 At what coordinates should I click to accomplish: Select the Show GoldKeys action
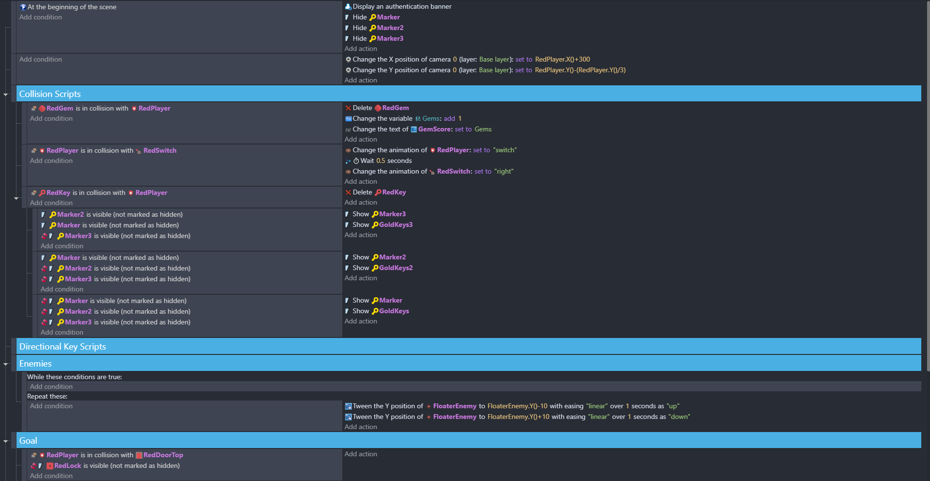pos(377,311)
